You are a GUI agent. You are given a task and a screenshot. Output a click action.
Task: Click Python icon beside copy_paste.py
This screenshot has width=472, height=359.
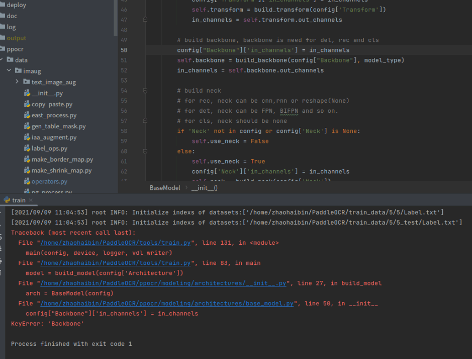click(x=27, y=104)
